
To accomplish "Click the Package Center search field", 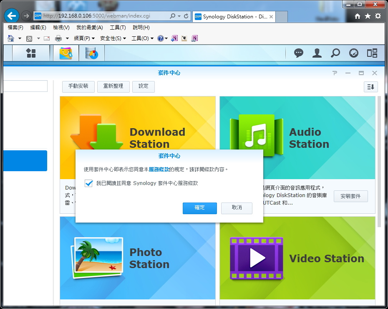I will point(25,86).
